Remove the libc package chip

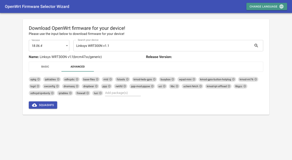point(177,86)
